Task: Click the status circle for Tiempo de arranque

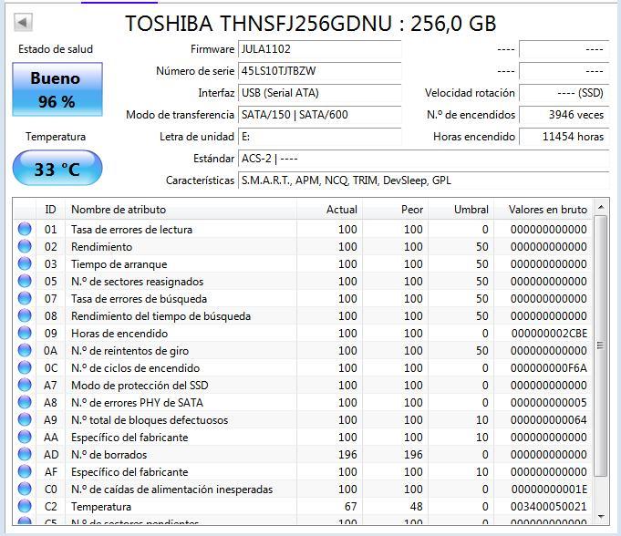Action: coord(25,264)
